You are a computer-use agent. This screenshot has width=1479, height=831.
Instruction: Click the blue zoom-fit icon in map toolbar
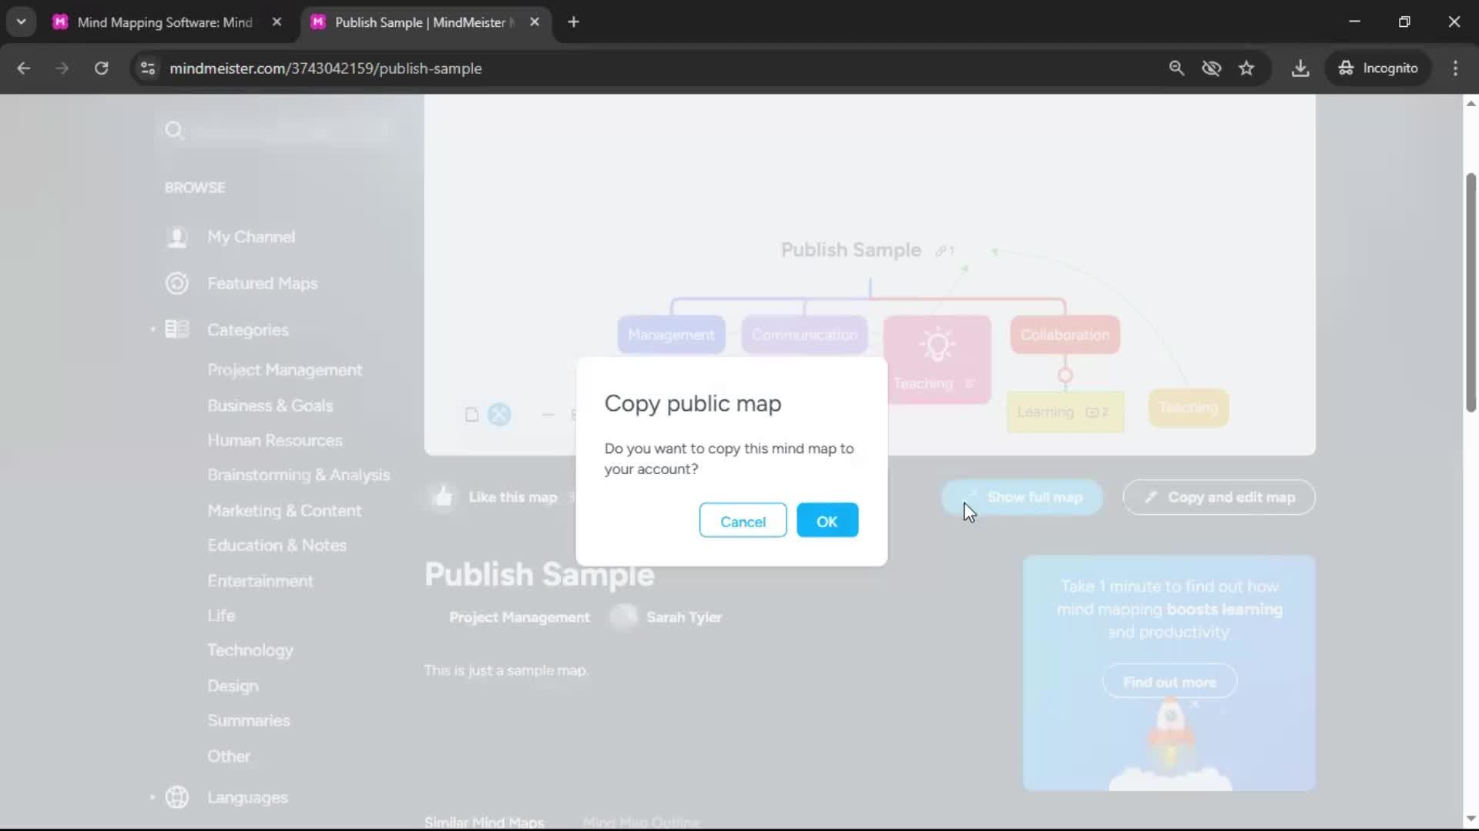[x=499, y=414]
